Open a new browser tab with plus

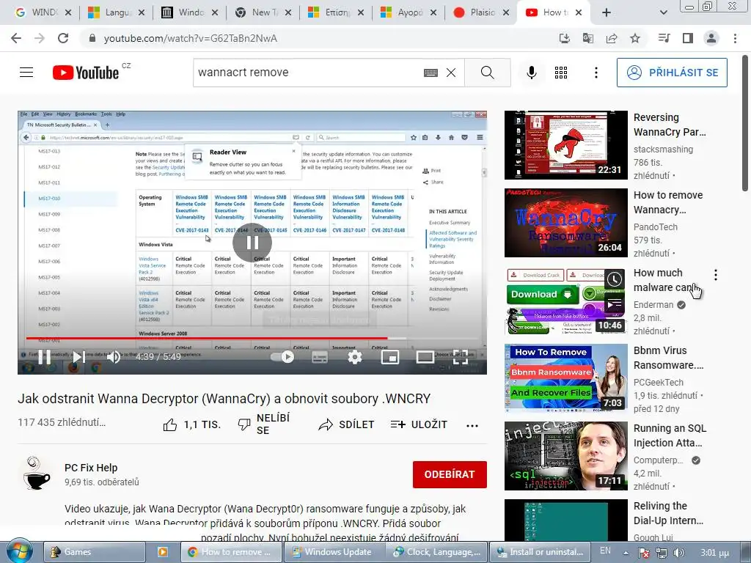coord(607,13)
